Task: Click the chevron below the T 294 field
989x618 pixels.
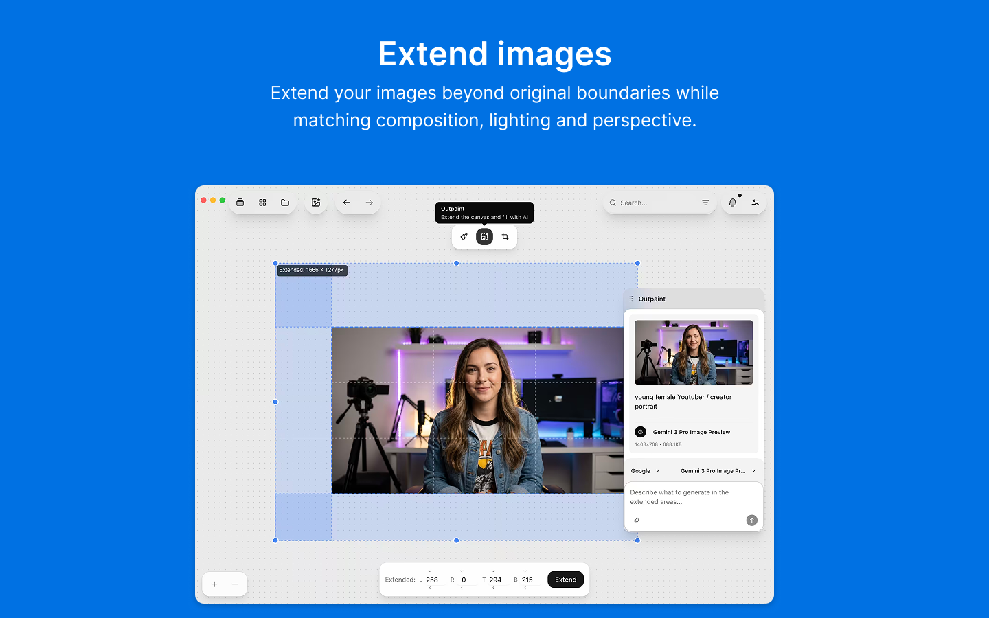Action: click(x=493, y=588)
